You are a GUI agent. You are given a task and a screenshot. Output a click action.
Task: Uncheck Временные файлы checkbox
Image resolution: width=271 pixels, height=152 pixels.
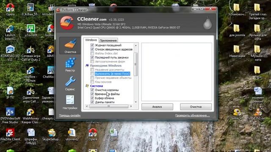coord(92,94)
